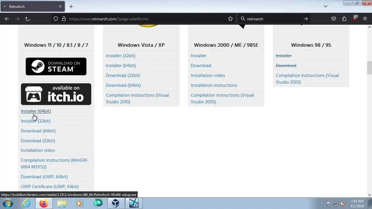This screenshot has width=372, height=209.
Task: Open Visual Studio 2003 compilation instructions
Action: (307, 79)
